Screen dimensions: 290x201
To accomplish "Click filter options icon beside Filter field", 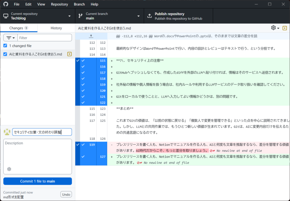I will pos(10,38).
